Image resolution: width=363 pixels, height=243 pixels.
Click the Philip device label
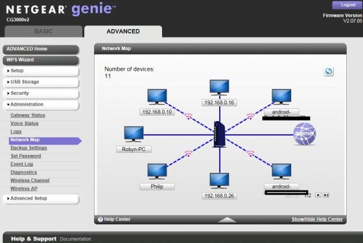point(157,187)
